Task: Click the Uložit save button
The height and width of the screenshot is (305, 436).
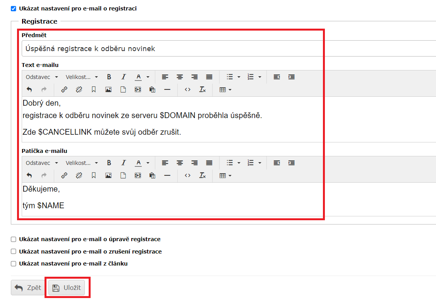Action: [67, 288]
